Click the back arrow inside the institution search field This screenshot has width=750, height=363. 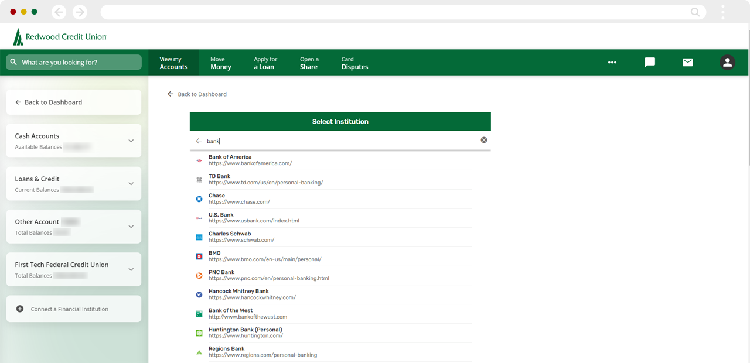[x=199, y=141]
